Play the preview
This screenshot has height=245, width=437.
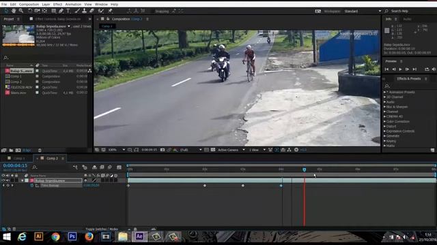tap(401, 69)
